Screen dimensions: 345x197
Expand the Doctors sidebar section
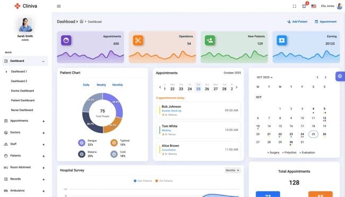44,133
